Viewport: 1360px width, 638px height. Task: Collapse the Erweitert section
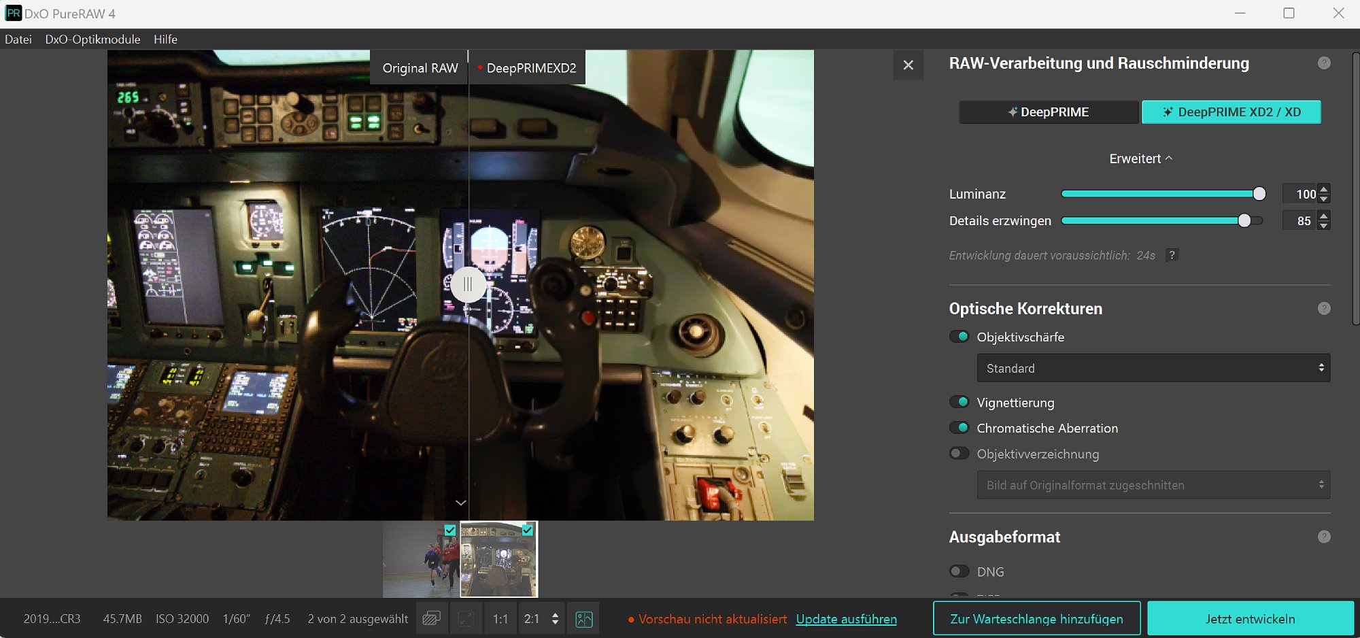1140,158
